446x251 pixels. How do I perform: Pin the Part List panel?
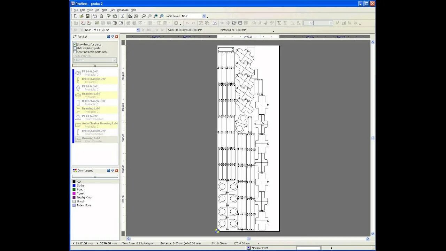113,37
